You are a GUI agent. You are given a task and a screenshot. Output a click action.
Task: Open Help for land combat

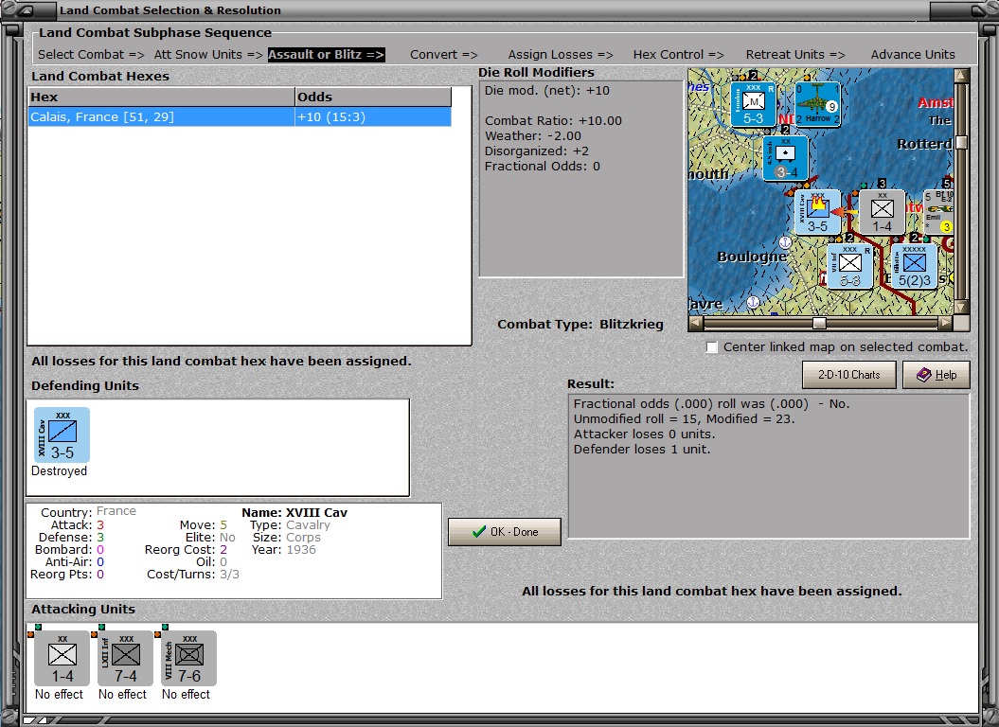(x=936, y=375)
